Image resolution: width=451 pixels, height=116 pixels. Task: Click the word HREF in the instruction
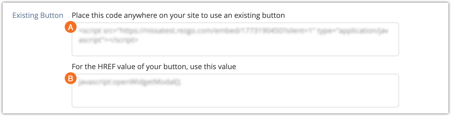coord(107,67)
